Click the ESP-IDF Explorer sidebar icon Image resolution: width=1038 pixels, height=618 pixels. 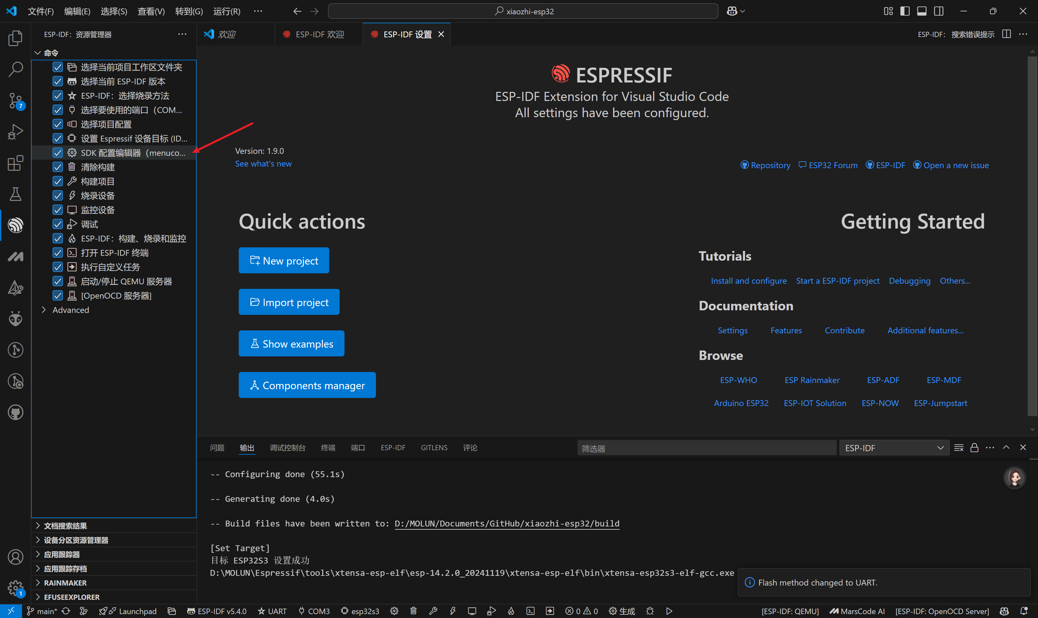click(x=15, y=225)
